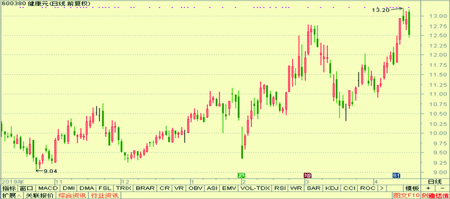This screenshot has height=199, width=450.
Task: Click the dark red 增 marker icon
Action: coord(307,175)
